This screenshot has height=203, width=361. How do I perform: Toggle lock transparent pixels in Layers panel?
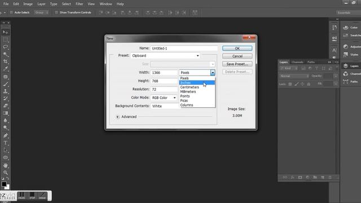(290, 84)
